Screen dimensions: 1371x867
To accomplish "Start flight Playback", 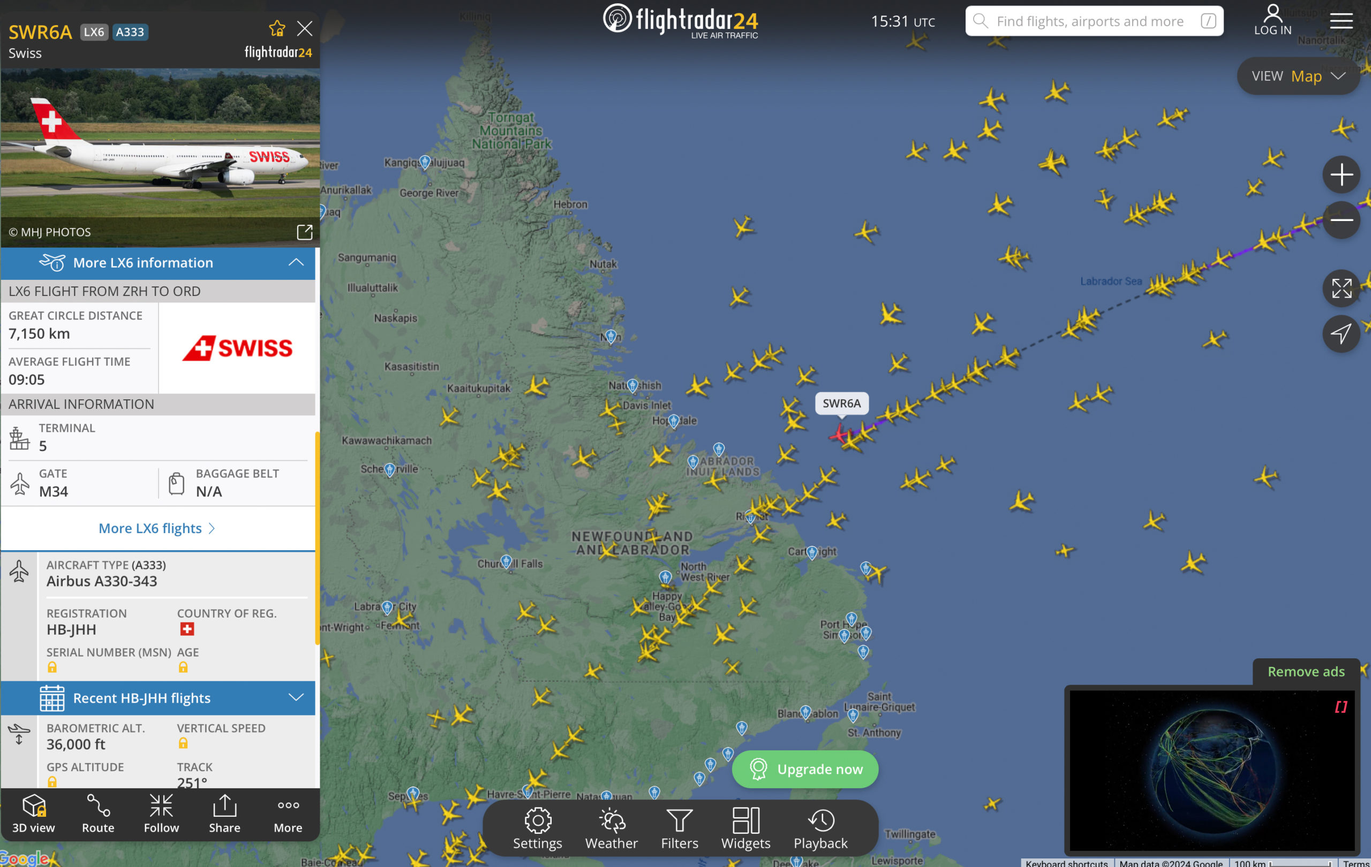I will 820,828.
